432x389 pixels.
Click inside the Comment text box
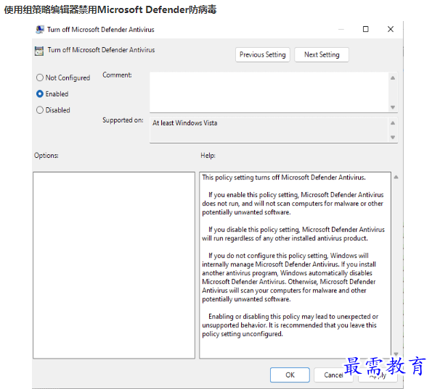tap(269, 92)
